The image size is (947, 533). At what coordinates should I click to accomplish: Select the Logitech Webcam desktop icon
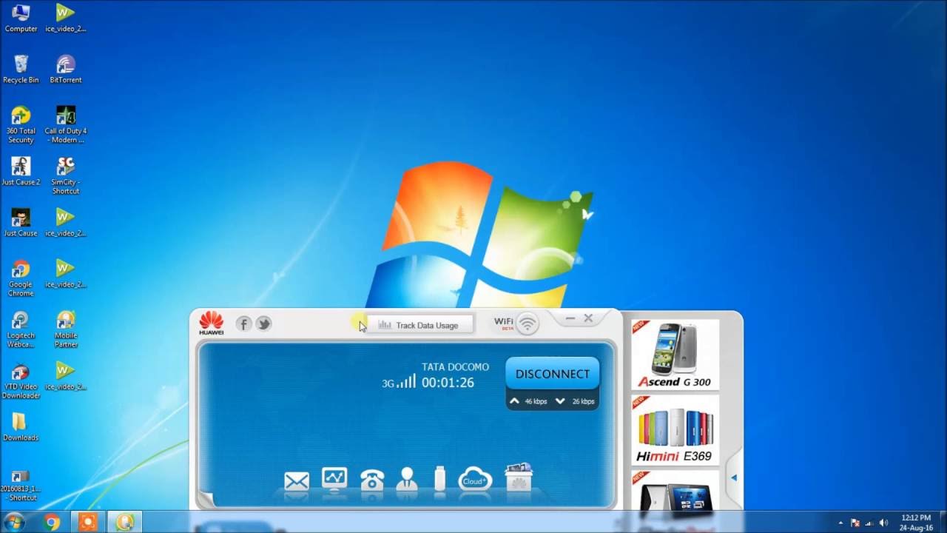point(21,329)
